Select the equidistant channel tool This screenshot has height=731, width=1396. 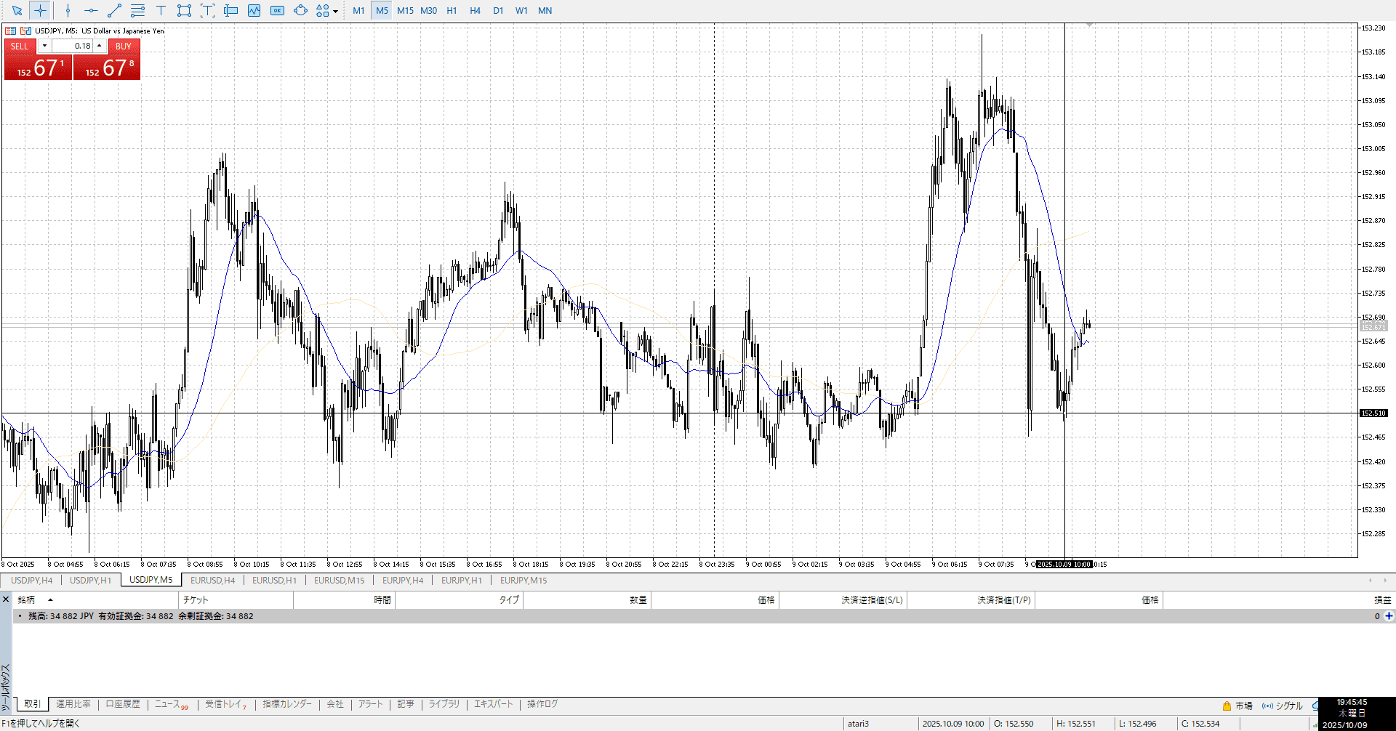tap(137, 11)
